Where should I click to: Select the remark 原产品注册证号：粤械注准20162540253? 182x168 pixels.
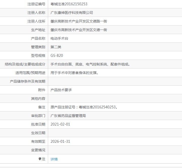pyautogui.click(x=84, y=107)
